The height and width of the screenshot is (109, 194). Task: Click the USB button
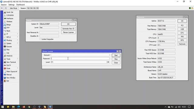click(x=182, y=29)
